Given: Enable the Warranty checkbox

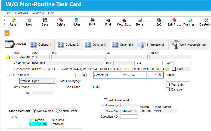Looking at the screenshot, I should [168, 85].
